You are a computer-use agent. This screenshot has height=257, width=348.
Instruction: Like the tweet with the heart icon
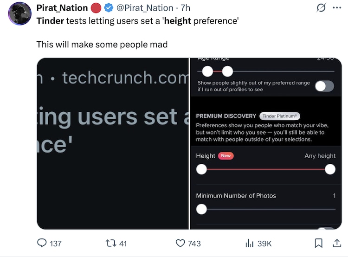(180, 243)
